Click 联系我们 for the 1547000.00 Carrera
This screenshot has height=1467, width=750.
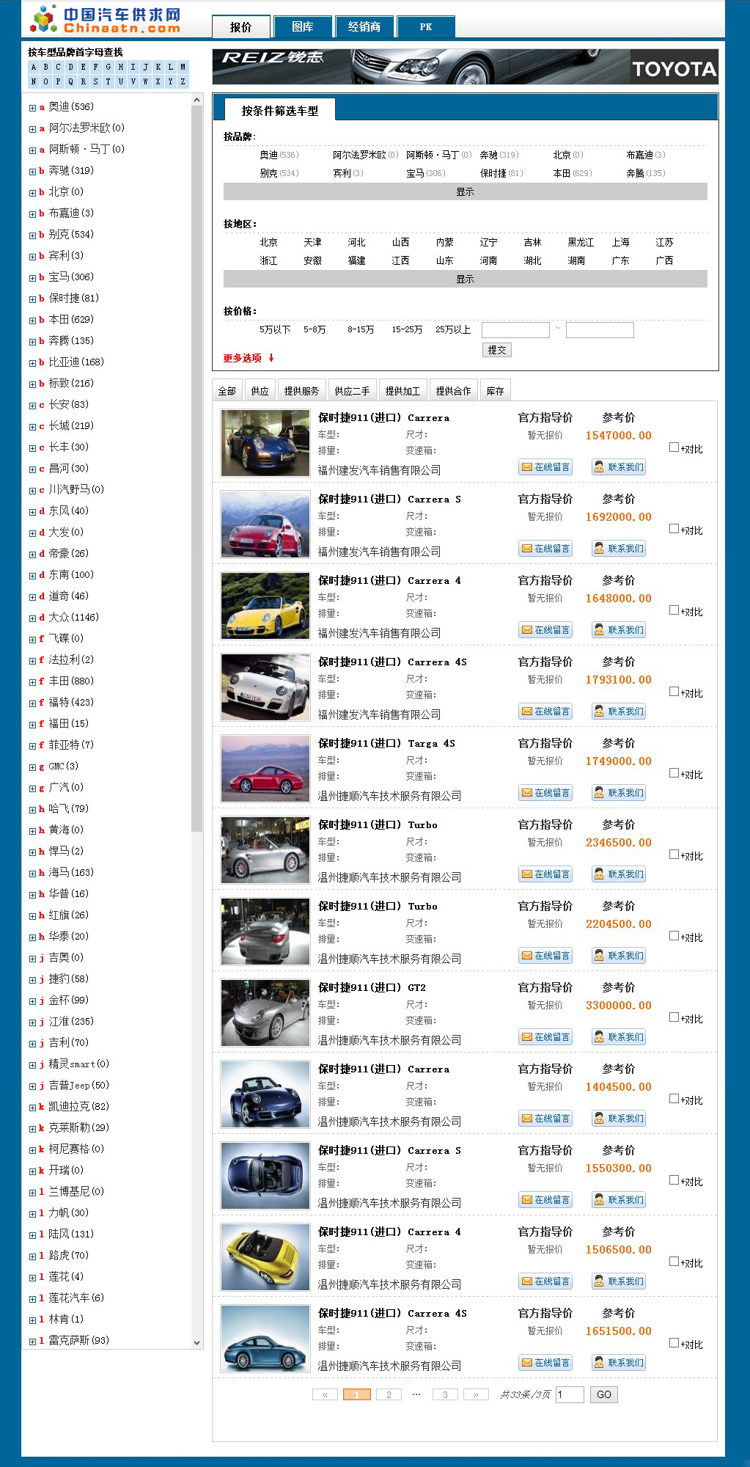(x=619, y=467)
